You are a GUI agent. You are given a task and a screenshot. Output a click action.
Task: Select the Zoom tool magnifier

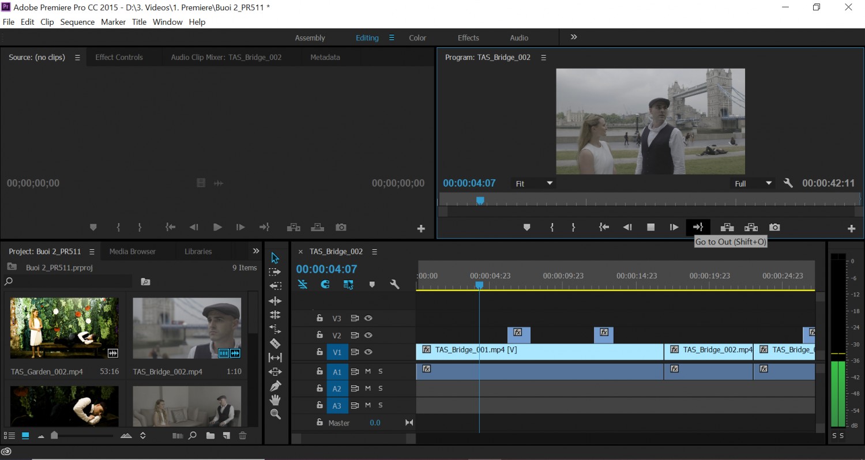275,414
